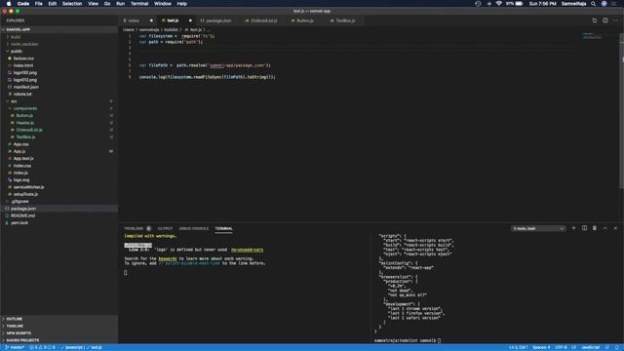This screenshot has width=624, height=351.
Task: Switch to the OUTPUT panel tab
Action: pos(165,228)
